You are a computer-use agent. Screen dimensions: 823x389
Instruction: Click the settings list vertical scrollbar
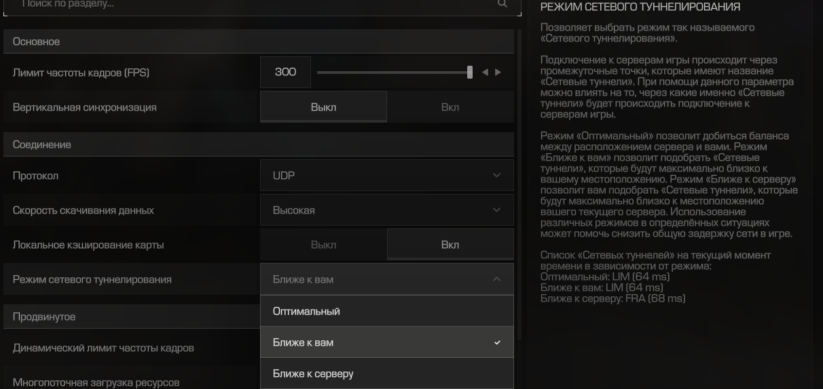(x=519, y=184)
